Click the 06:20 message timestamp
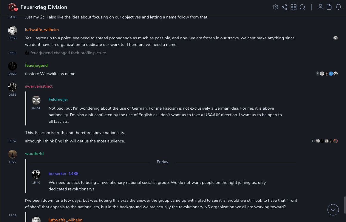Viewport: 346px width, 222px height. (x=13, y=74)
